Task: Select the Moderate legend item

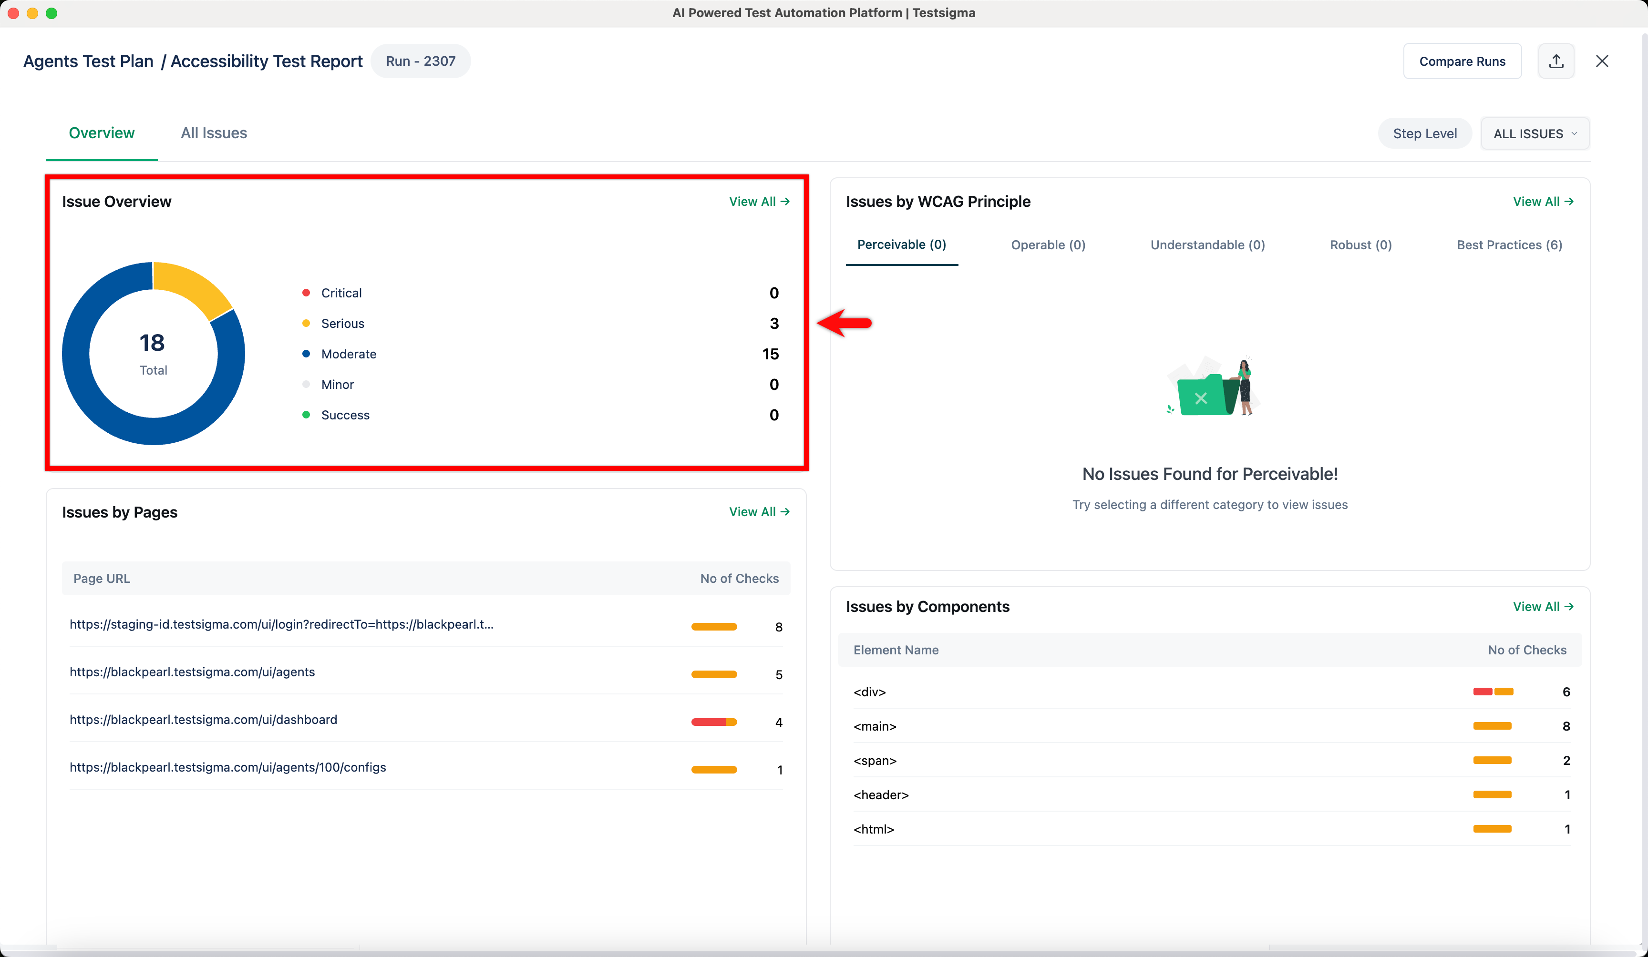Action: tap(349, 354)
